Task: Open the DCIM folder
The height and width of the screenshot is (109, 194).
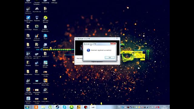Action: [28, 45]
